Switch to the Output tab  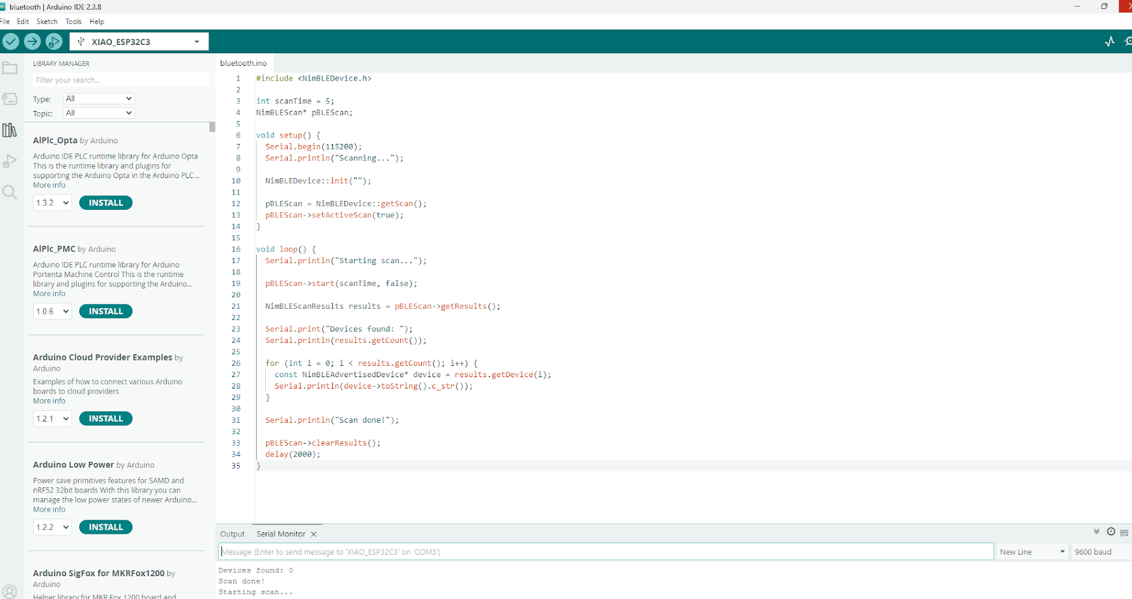click(x=232, y=534)
